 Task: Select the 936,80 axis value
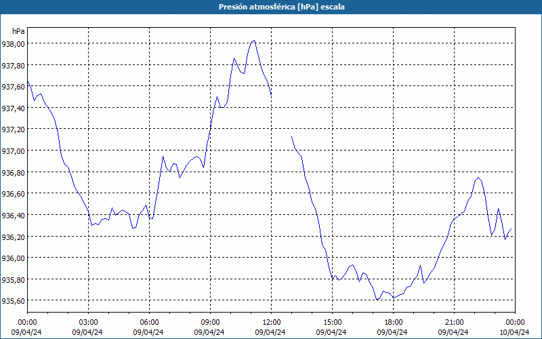[x=13, y=172]
